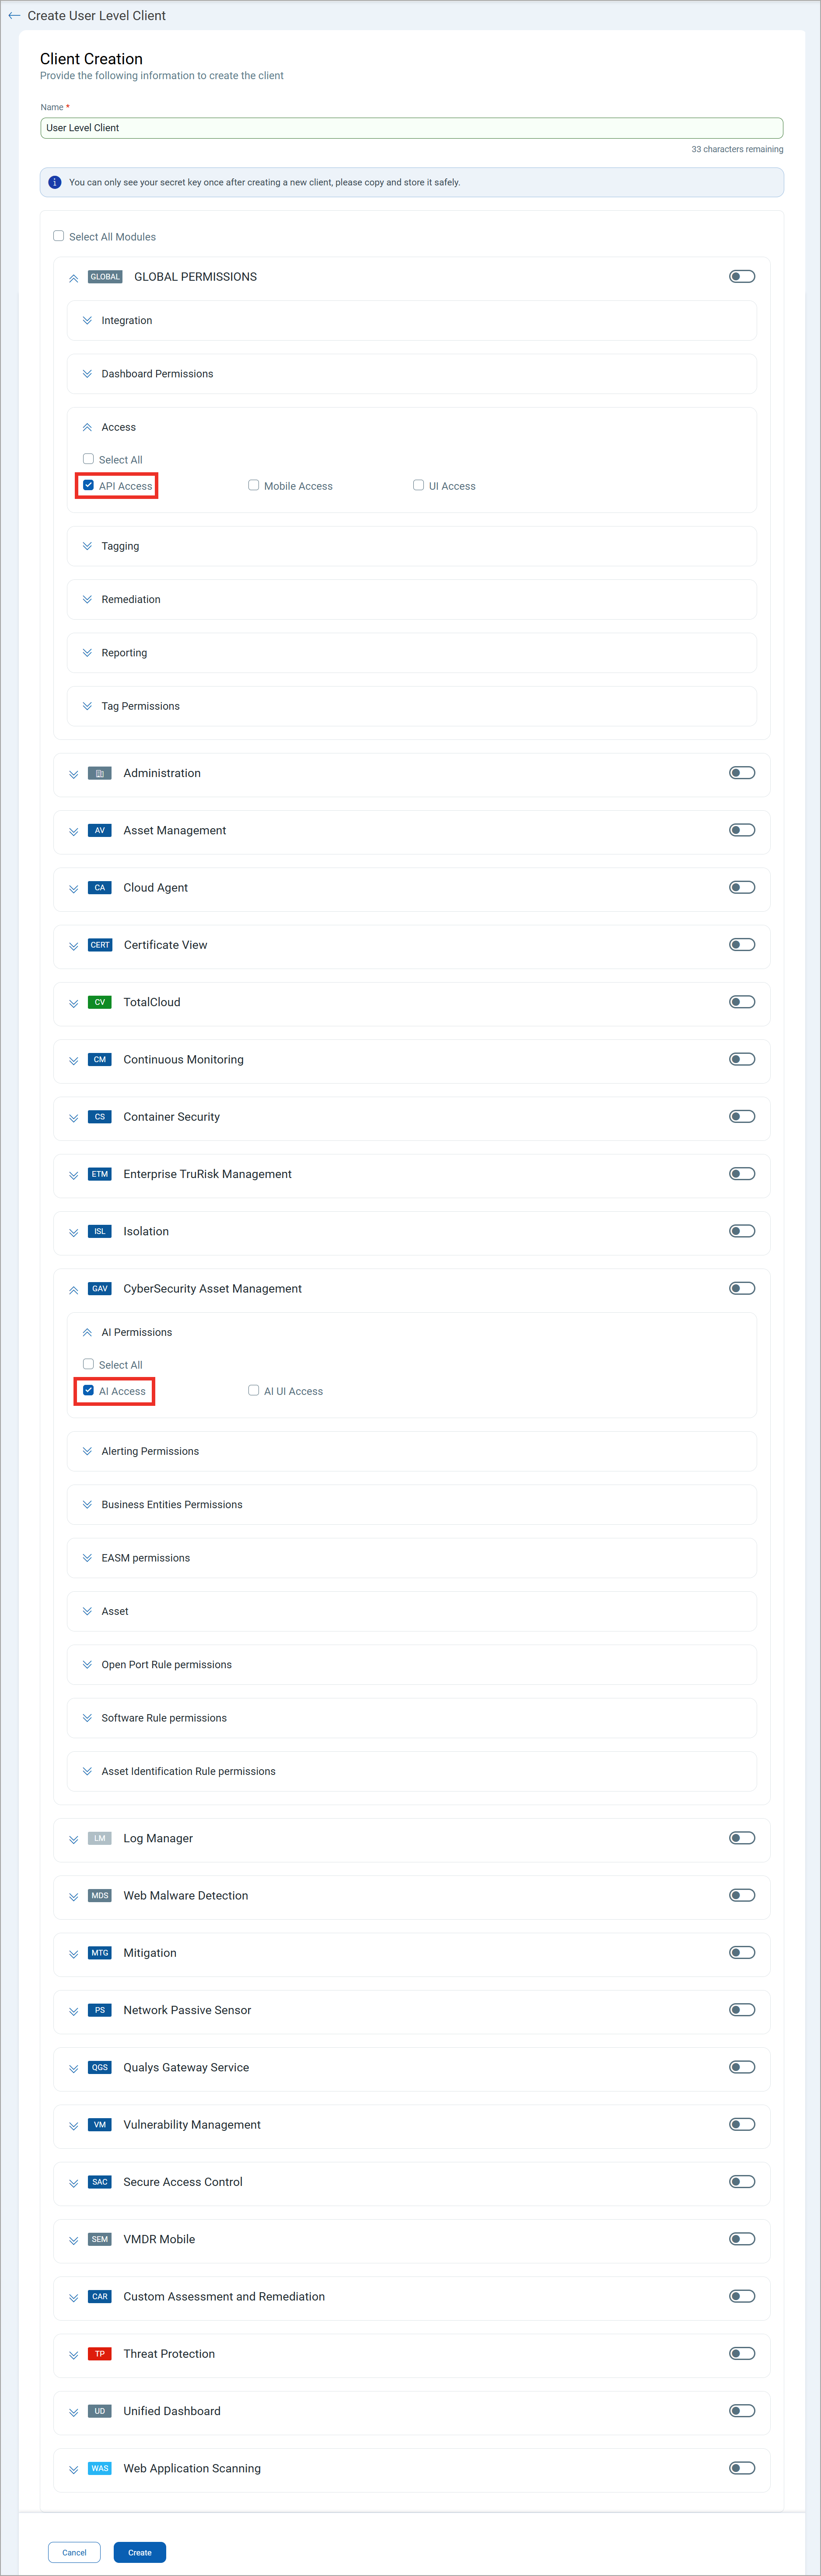Uncheck the API Access checkbox
This screenshot has width=821, height=2576.
(x=88, y=485)
